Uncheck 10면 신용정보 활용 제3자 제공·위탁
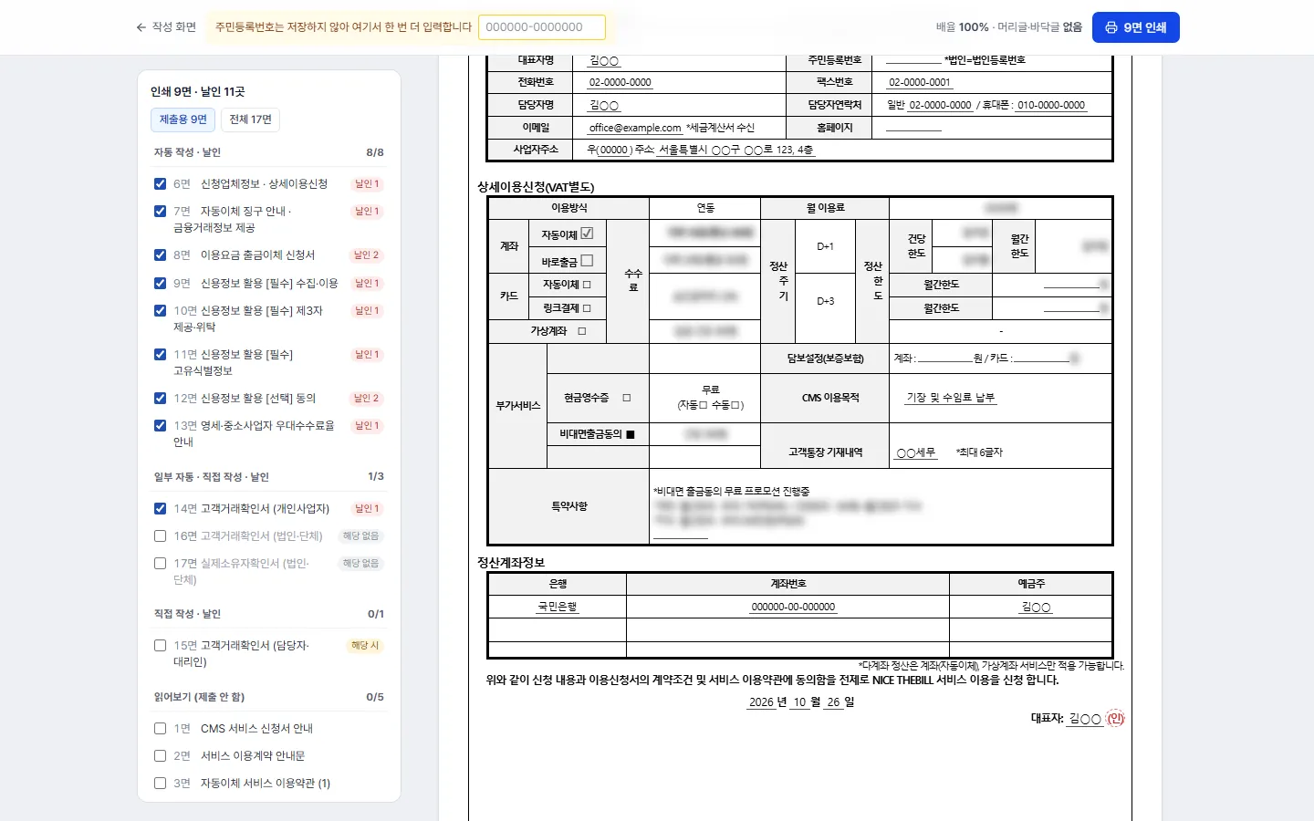 click(x=160, y=311)
